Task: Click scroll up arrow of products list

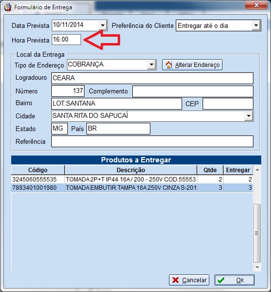Action: coord(257,170)
